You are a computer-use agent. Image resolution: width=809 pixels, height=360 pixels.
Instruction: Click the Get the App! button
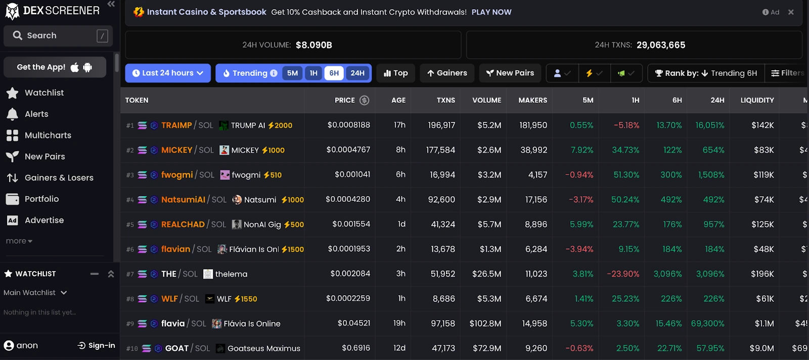(x=55, y=67)
